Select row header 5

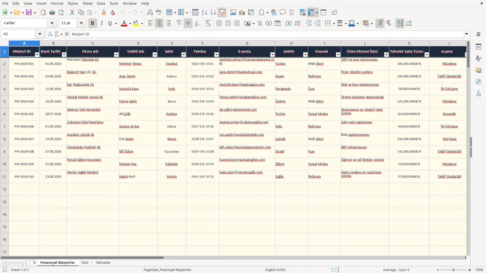pos(4,102)
